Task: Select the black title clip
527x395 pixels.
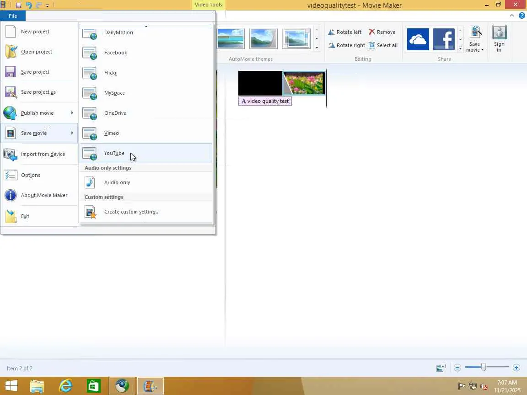Action: [260, 83]
